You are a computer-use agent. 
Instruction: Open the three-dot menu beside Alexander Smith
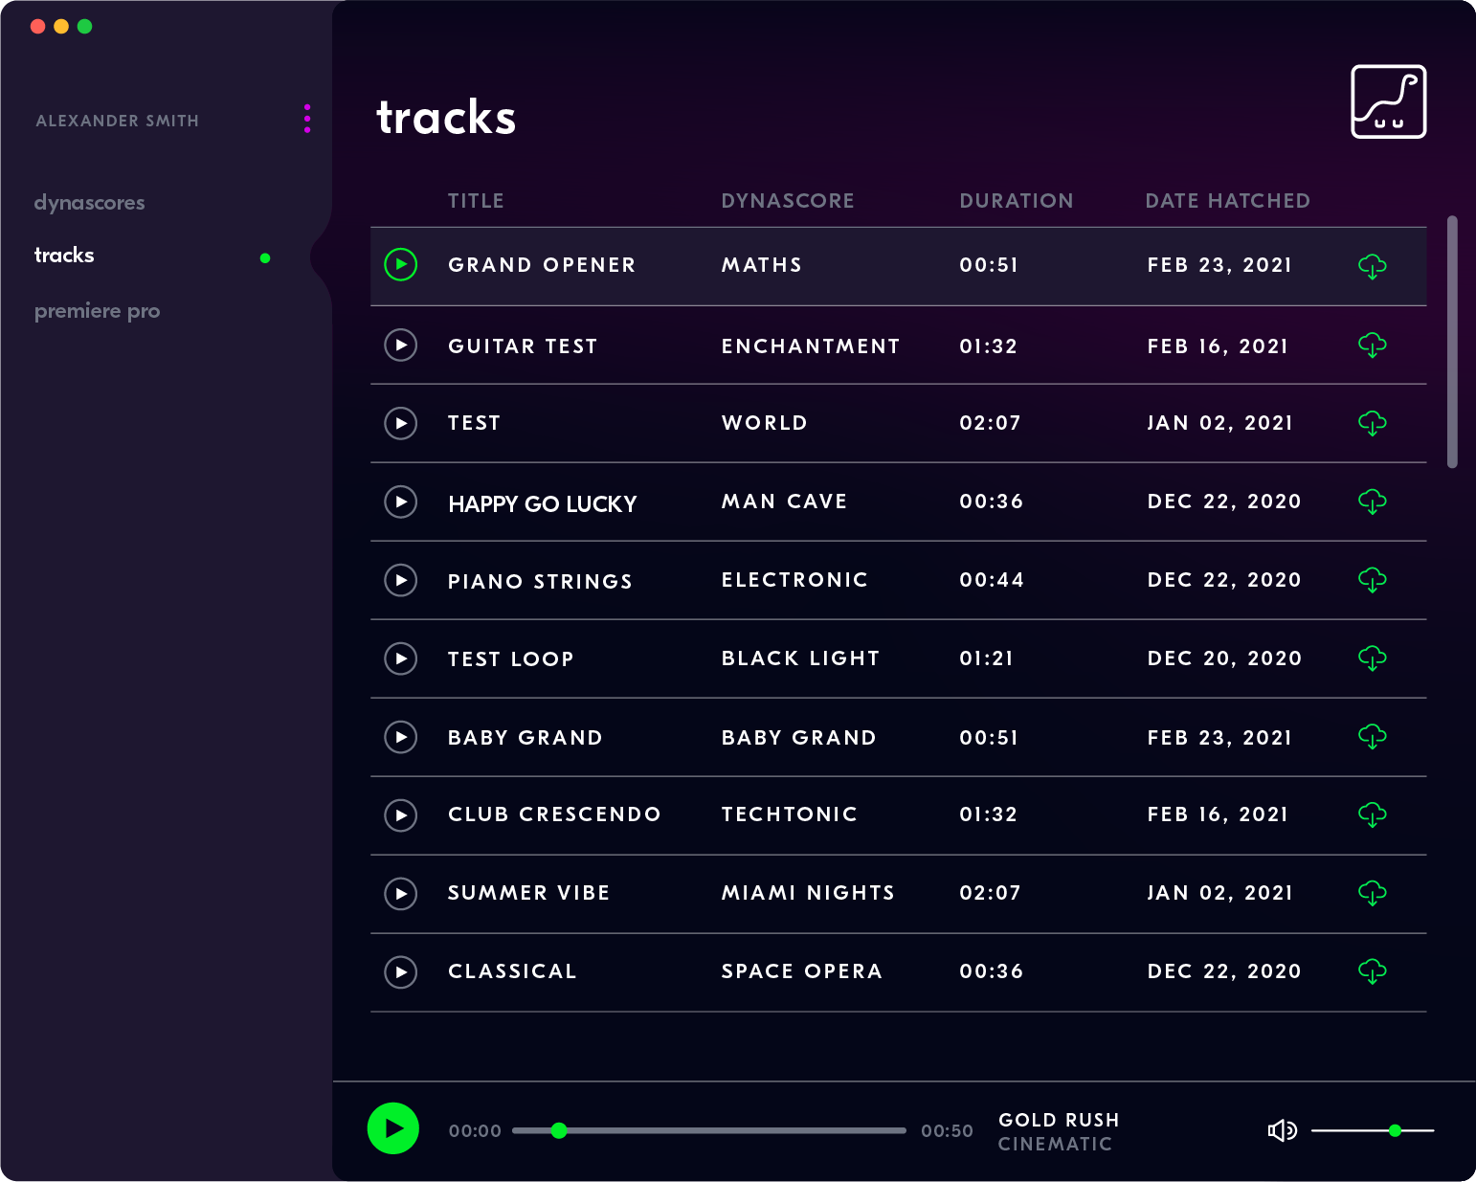click(x=307, y=119)
